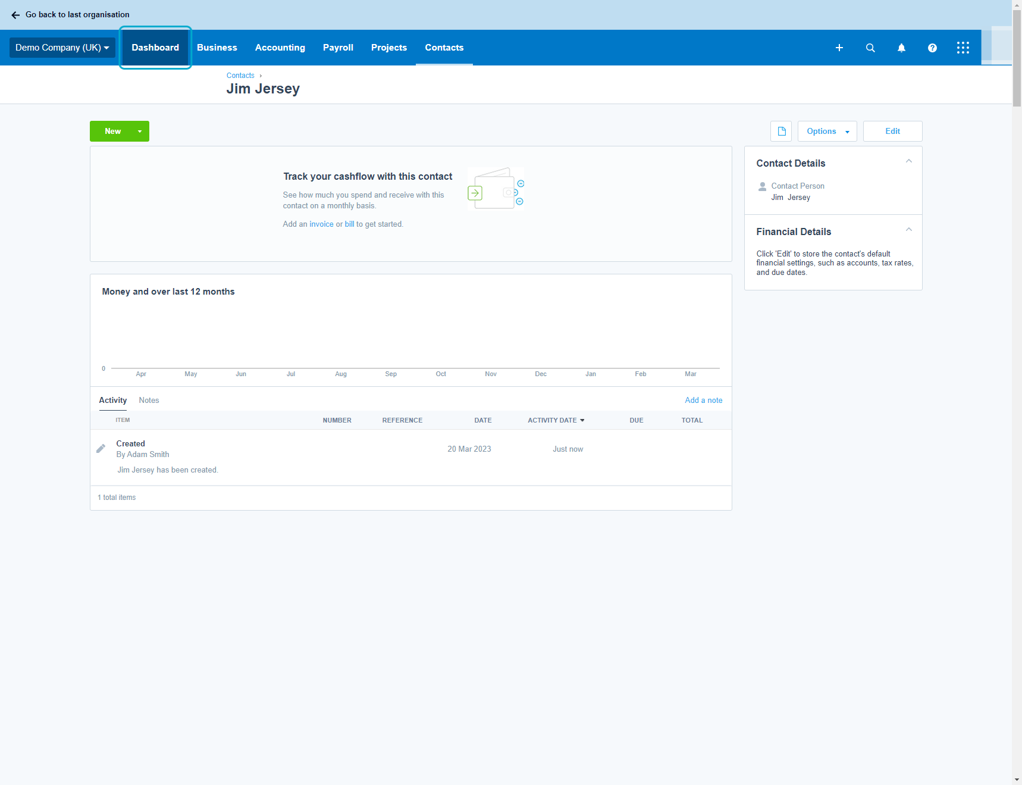Click the files document icon button

click(781, 131)
